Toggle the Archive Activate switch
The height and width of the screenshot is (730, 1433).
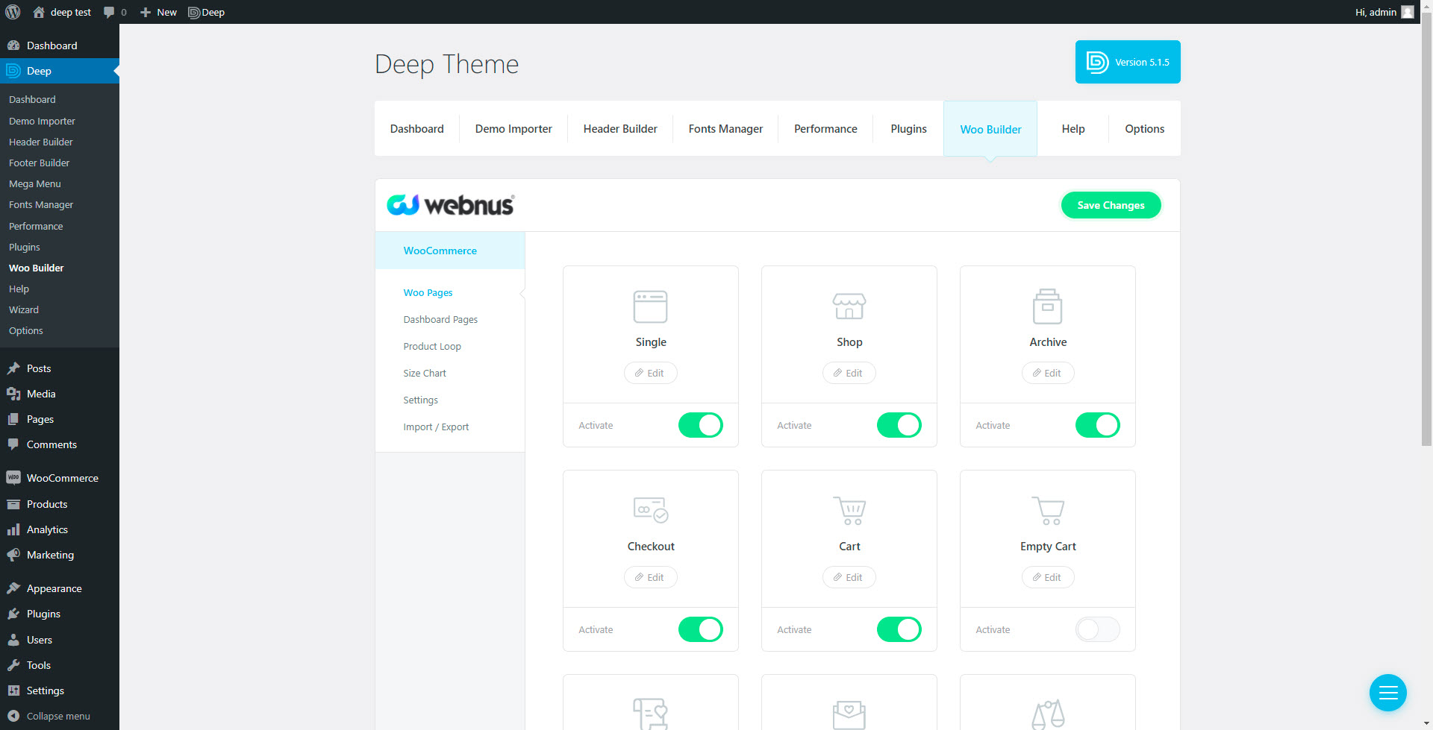coord(1098,425)
